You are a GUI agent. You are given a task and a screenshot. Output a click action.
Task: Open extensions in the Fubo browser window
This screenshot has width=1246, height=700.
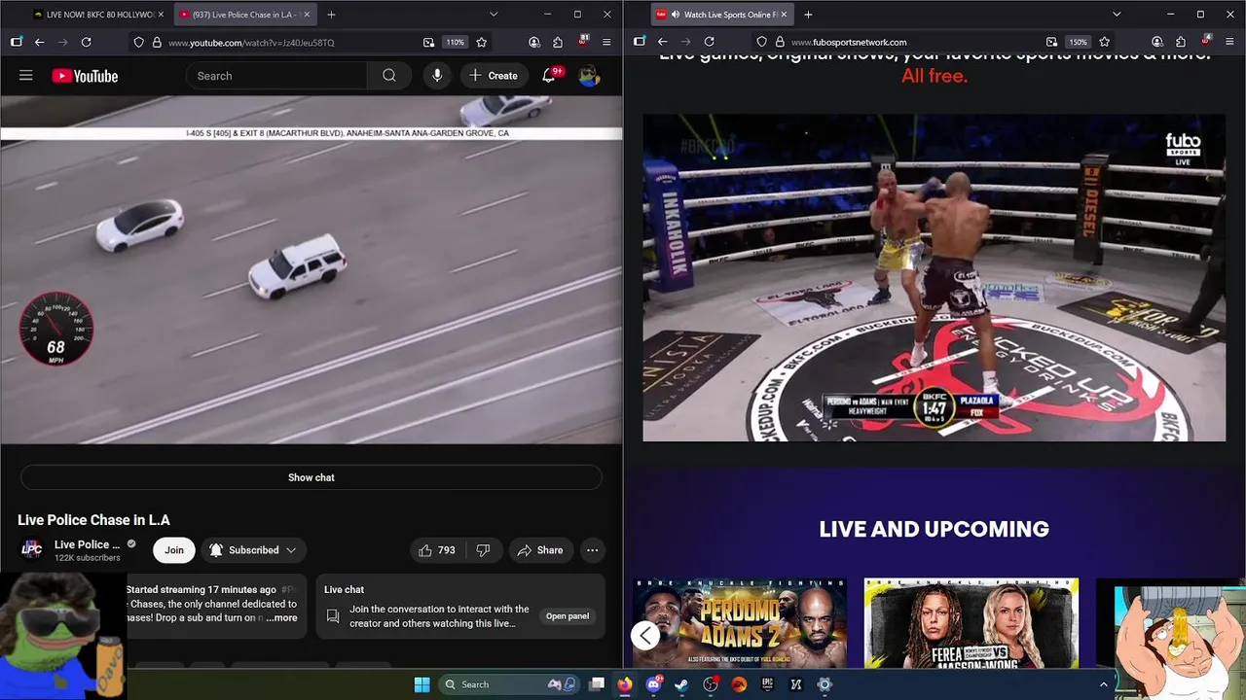(x=1181, y=42)
